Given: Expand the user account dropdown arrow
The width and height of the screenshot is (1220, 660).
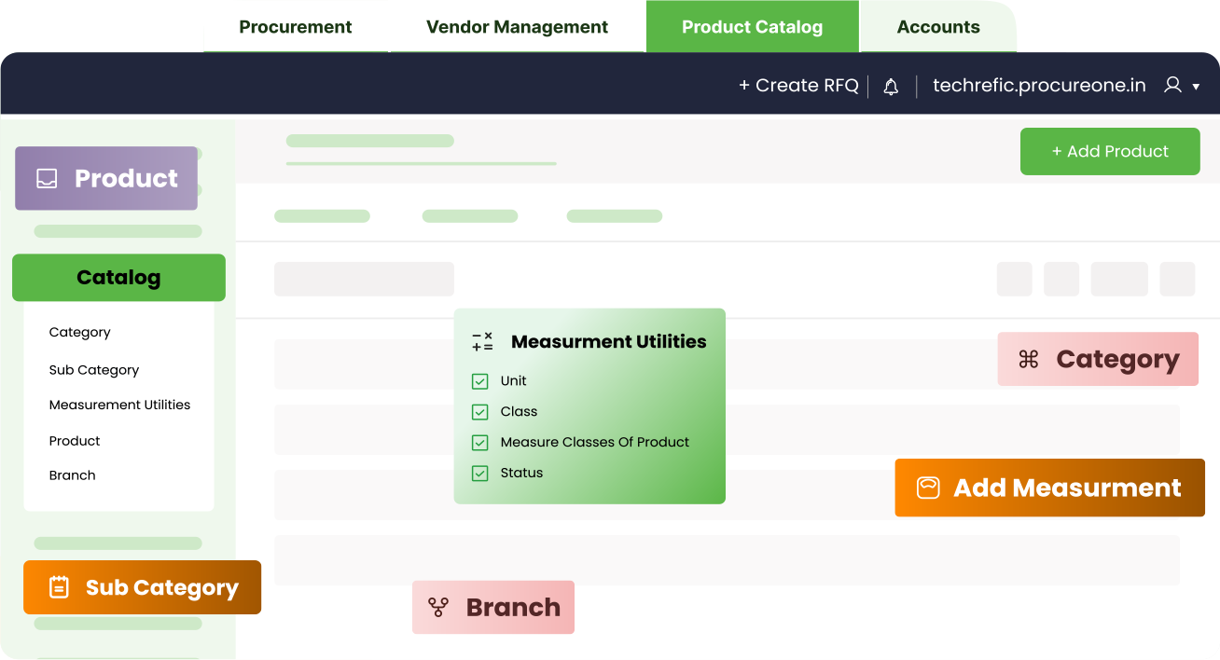Looking at the screenshot, I should click(x=1196, y=87).
